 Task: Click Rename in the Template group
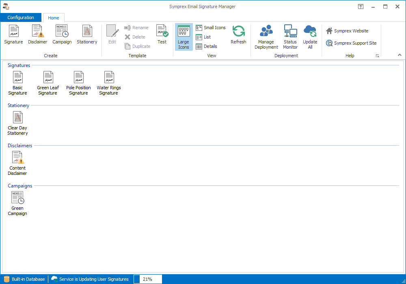click(136, 28)
